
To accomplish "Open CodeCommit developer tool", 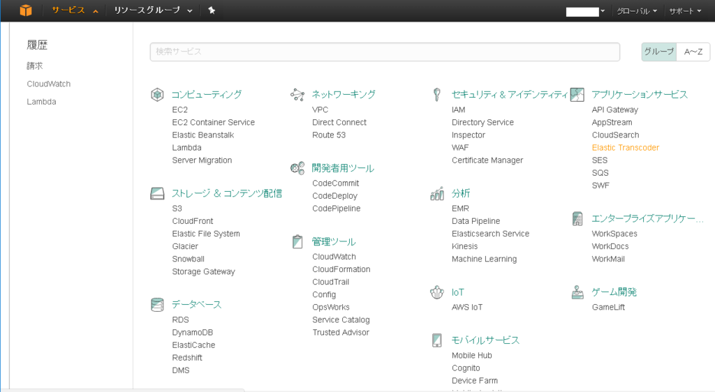I will tap(336, 183).
